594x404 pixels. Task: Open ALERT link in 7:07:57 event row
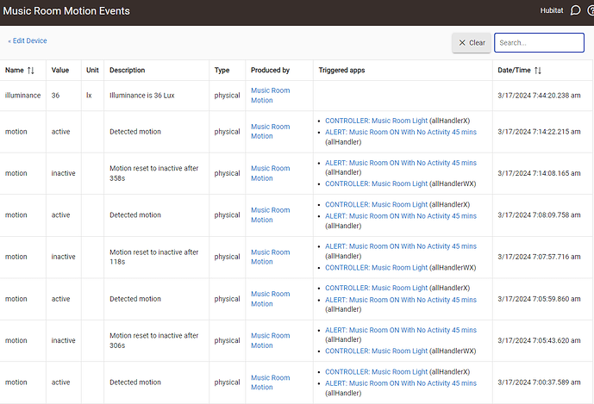click(x=400, y=246)
